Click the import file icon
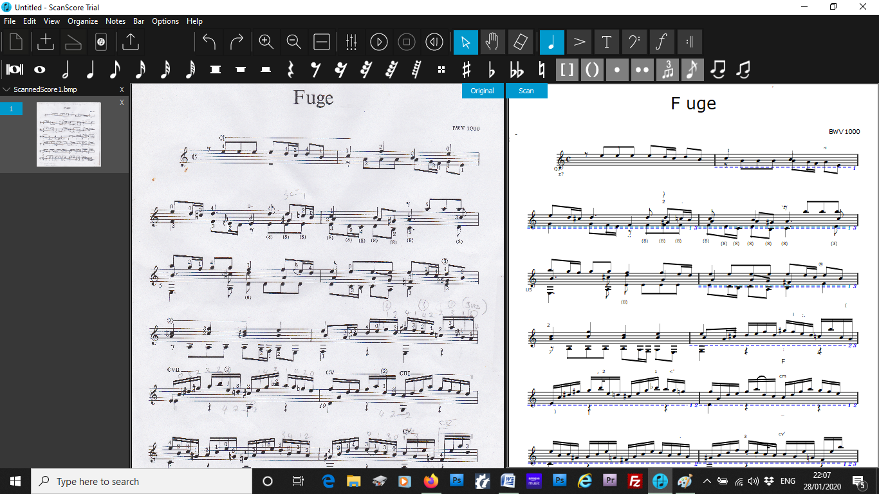This screenshot has width=879, height=494. click(46, 42)
